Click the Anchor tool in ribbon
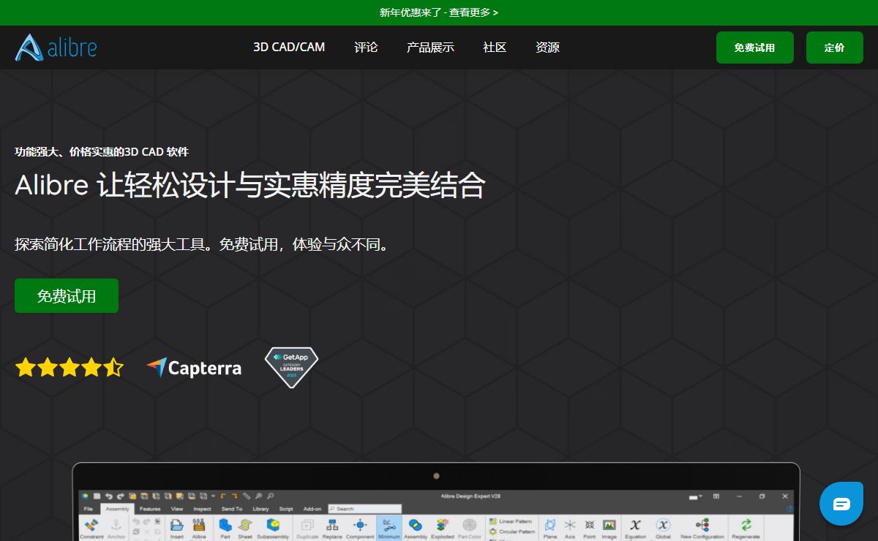 click(116, 529)
